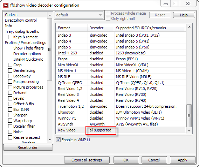This screenshot has width=199, height=167.
Task: Click the left panel scroll up arrow
Action: [x=50, y=15]
